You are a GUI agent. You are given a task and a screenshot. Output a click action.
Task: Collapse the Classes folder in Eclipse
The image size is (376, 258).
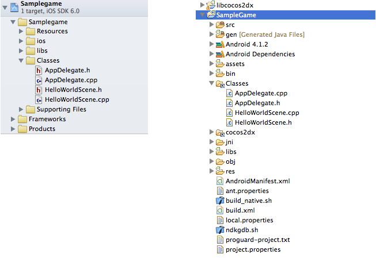(211, 83)
